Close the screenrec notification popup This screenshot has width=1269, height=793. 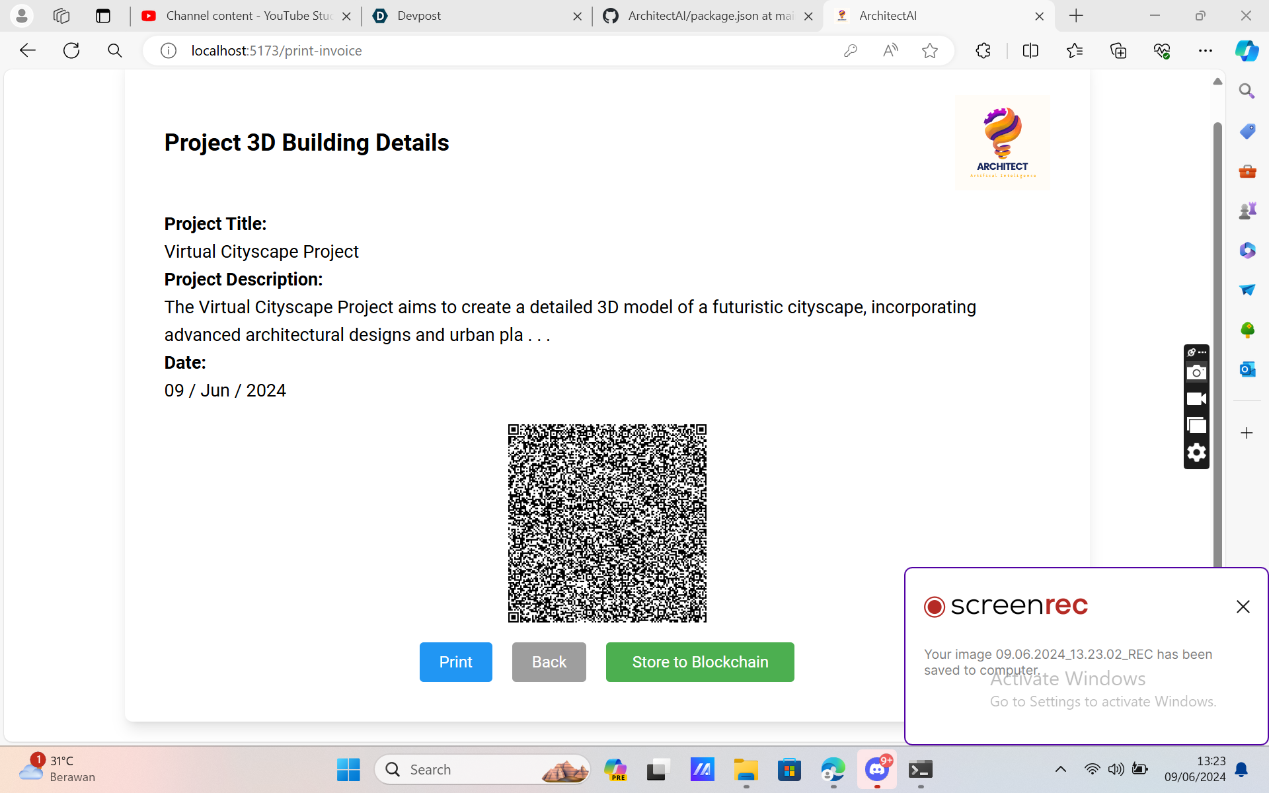(1243, 607)
